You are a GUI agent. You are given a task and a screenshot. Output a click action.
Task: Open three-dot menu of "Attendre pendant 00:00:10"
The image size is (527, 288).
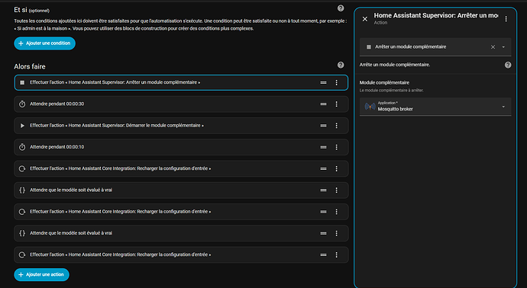tap(336, 147)
